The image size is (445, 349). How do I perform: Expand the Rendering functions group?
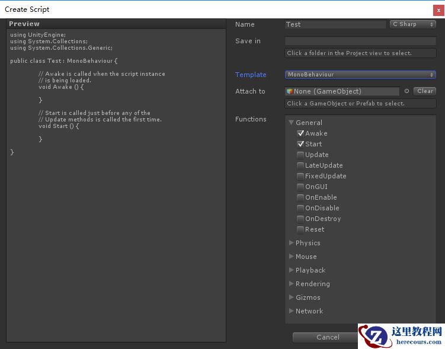(x=291, y=284)
